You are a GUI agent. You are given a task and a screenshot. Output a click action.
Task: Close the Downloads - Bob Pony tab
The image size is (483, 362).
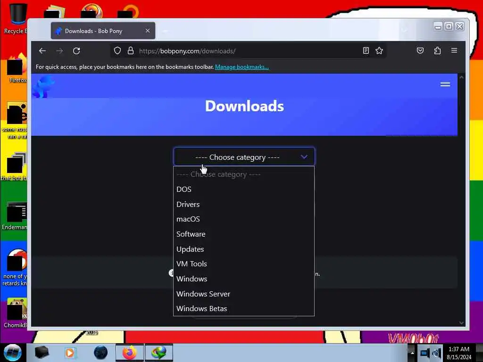148,31
